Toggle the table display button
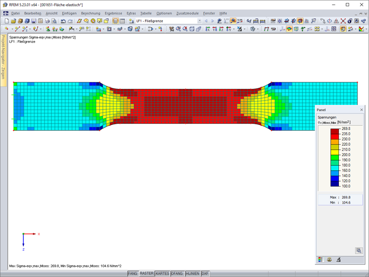This screenshot has height=277, width=369. point(122,21)
